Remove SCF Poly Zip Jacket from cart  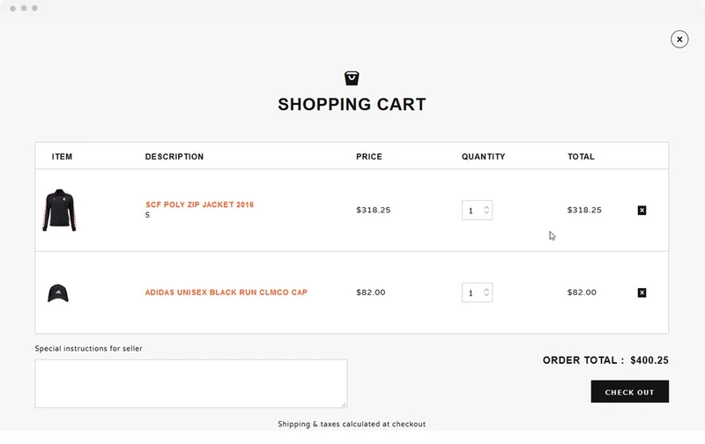tap(642, 211)
